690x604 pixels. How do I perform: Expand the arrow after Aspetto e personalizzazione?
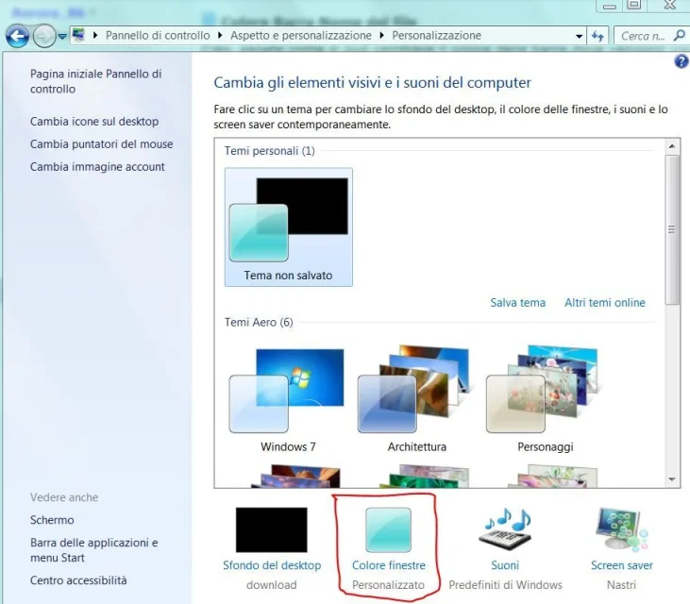point(381,35)
